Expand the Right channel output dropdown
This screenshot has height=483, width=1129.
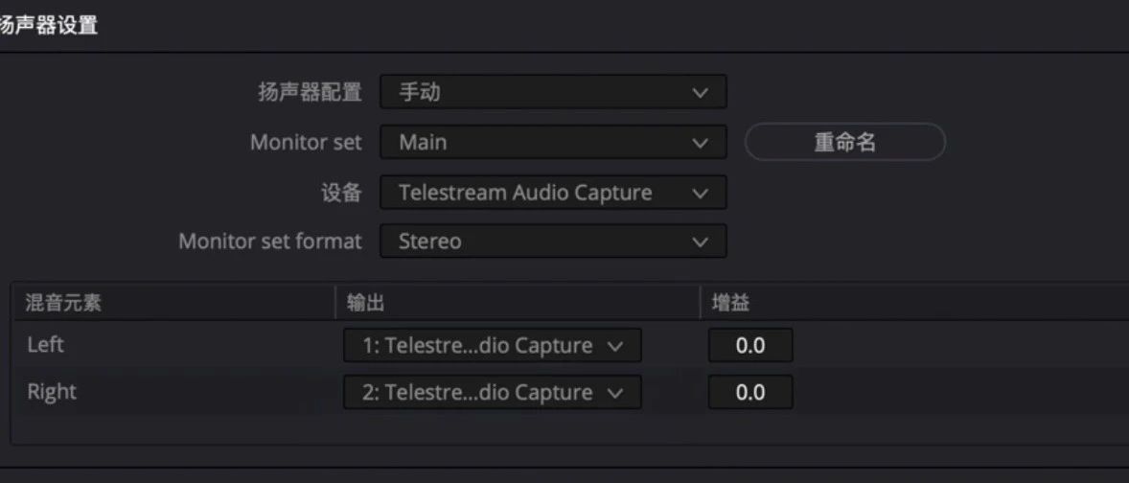coord(492,392)
